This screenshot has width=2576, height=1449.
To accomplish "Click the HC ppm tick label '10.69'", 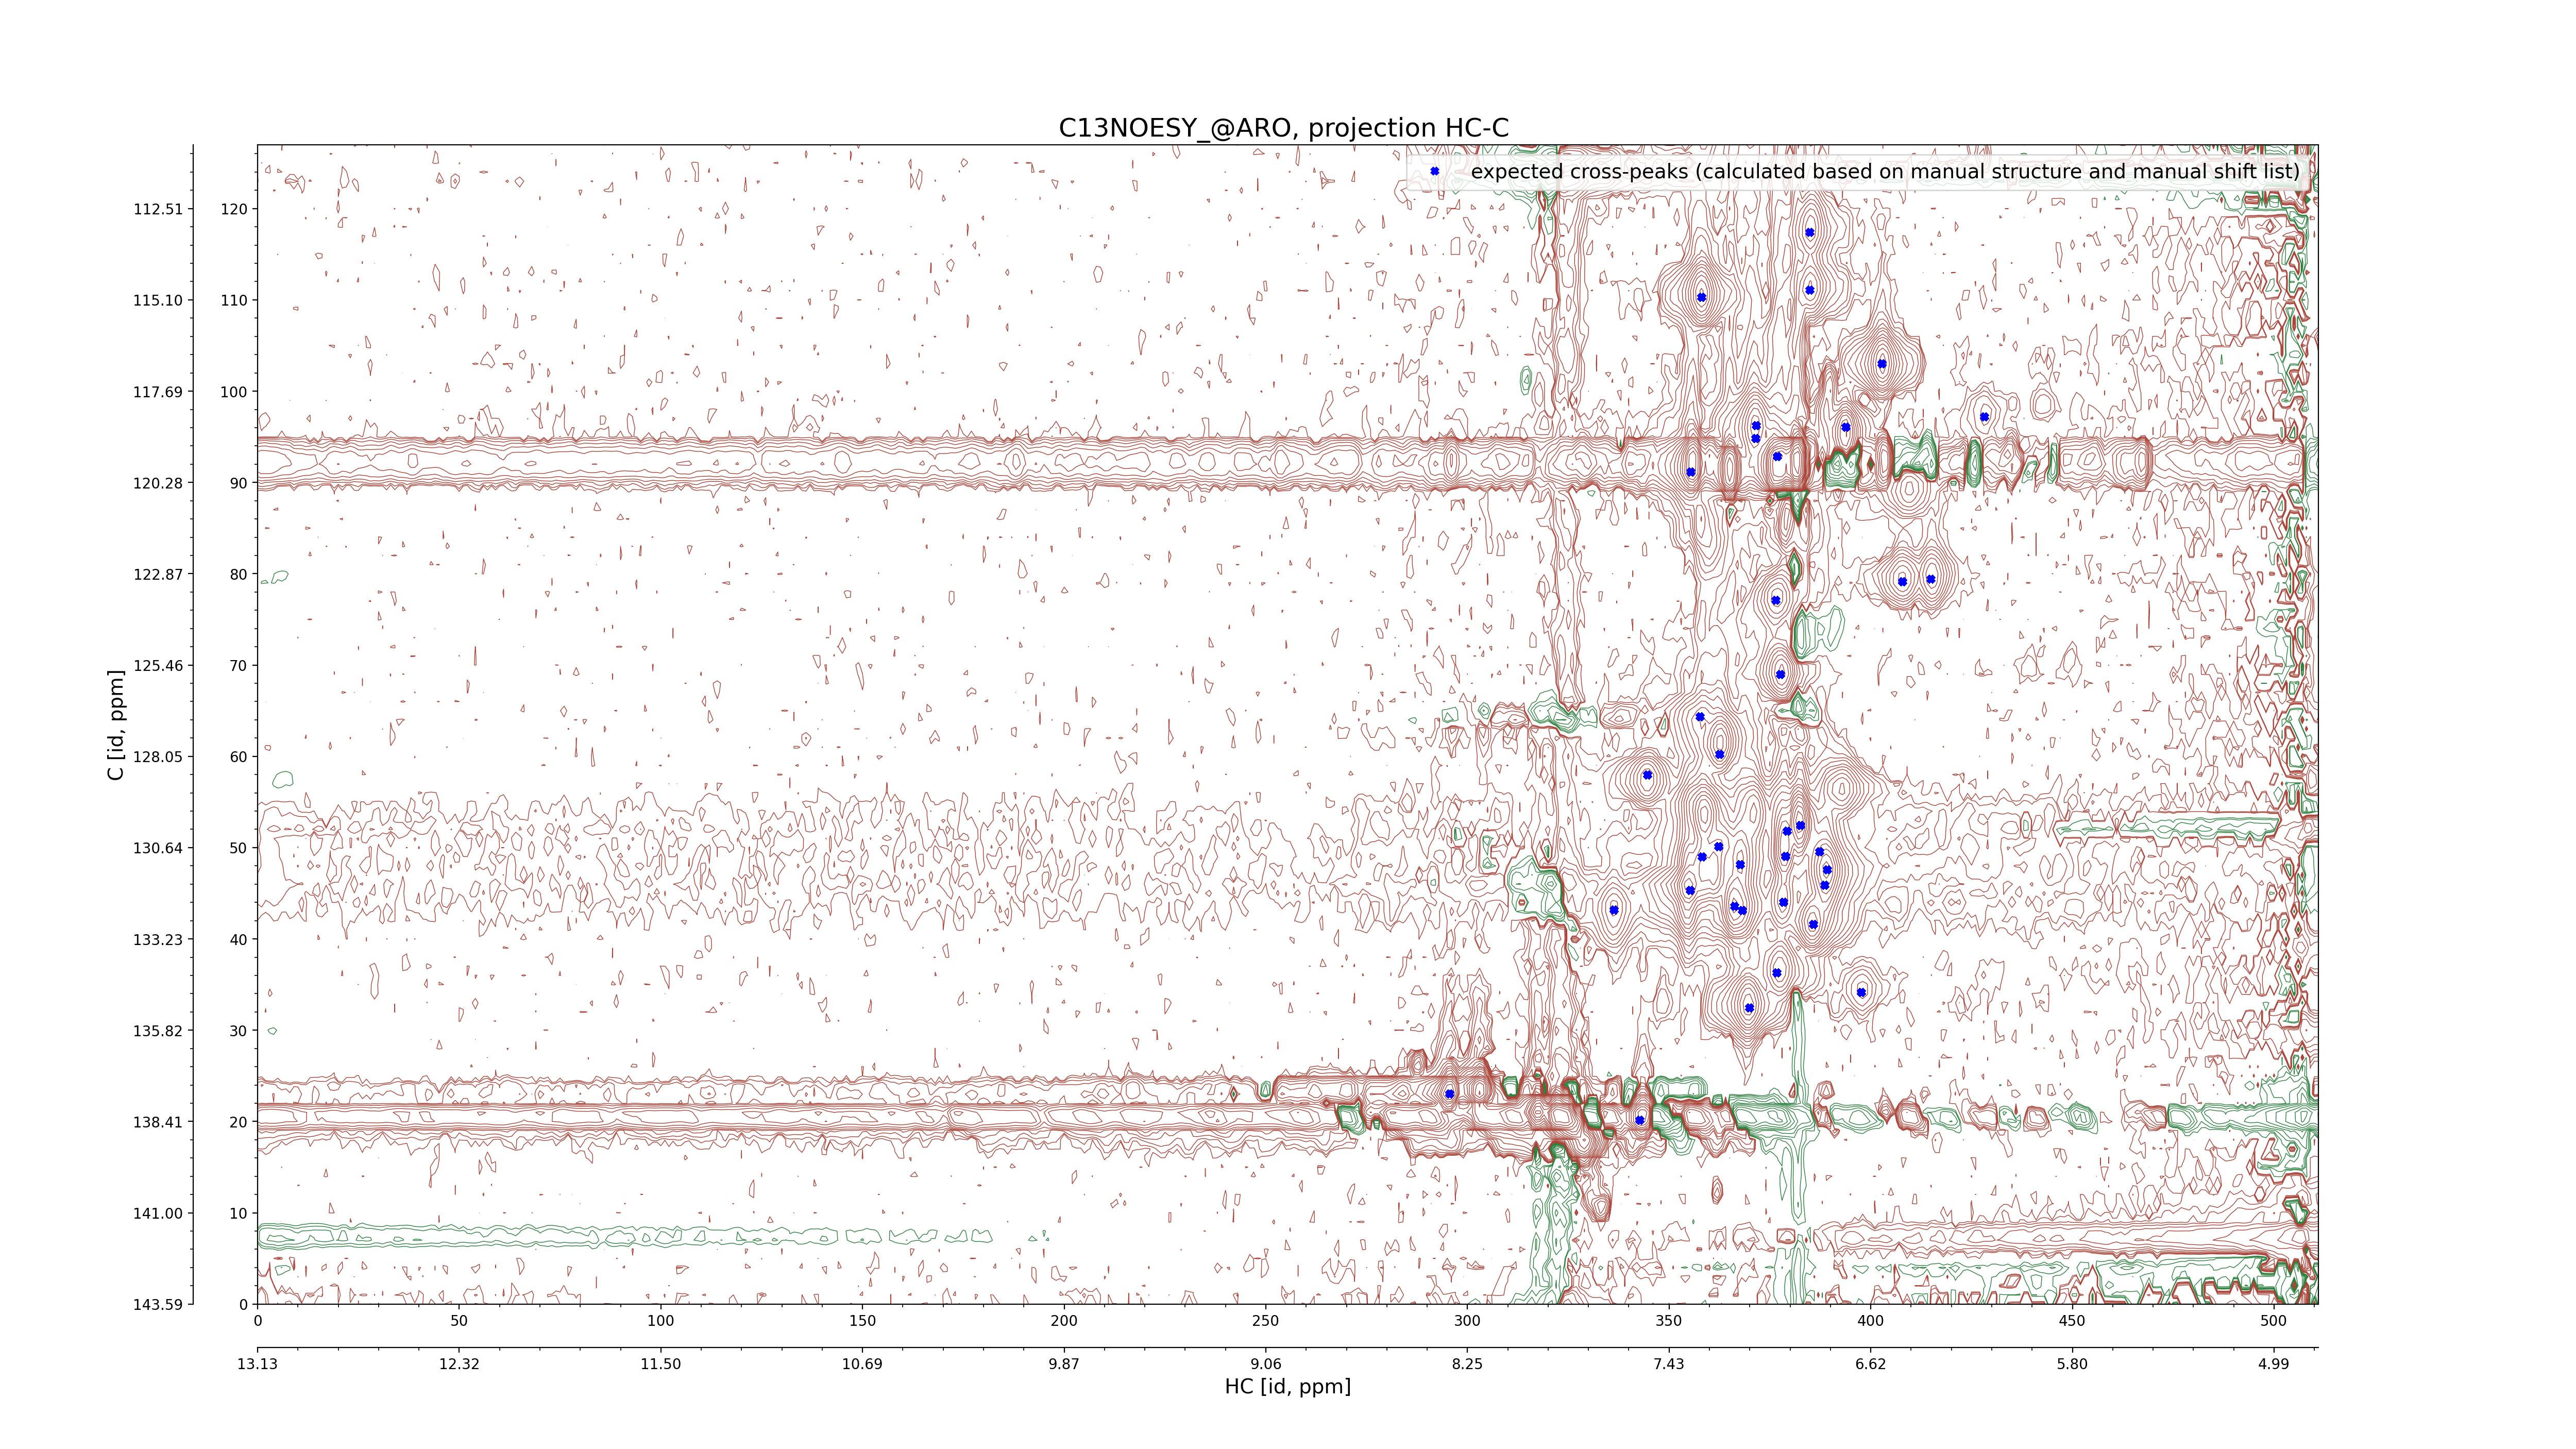I will tap(862, 1364).
